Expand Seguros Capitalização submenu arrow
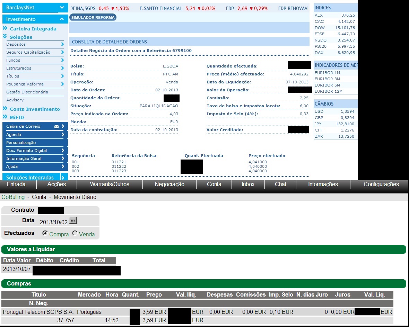The image size is (409, 327). [62, 52]
